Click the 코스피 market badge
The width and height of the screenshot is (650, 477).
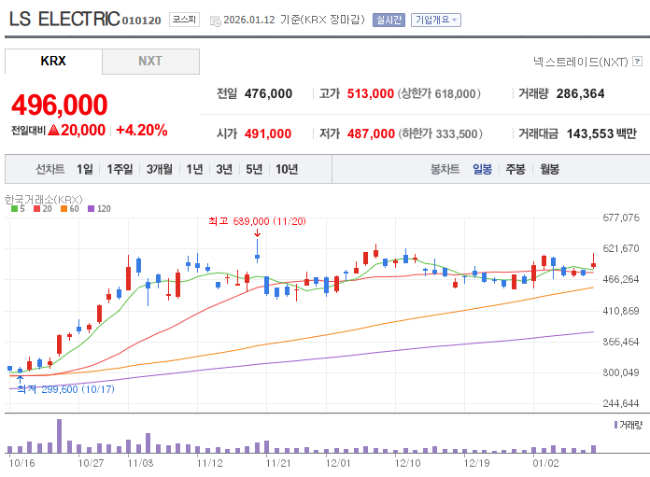(185, 20)
